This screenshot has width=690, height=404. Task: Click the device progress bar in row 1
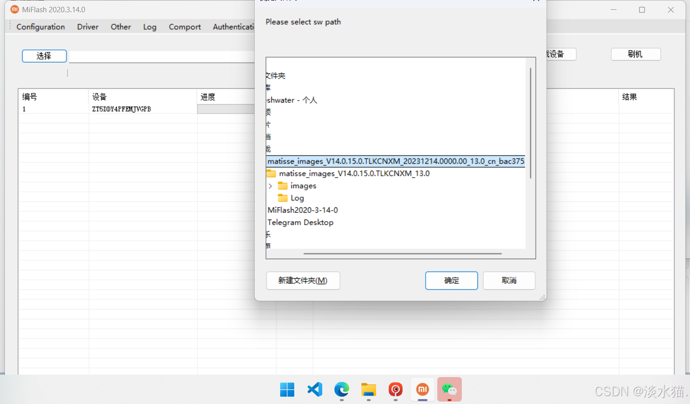[x=226, y=109]
